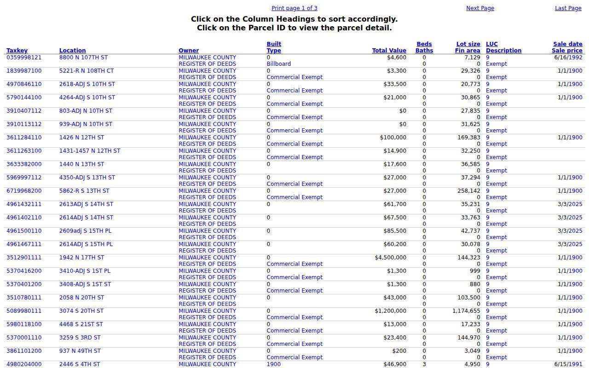Viewport: 589px width, 368px height.
Task: Sort by Lot size column heading
Action: [468, 44]
